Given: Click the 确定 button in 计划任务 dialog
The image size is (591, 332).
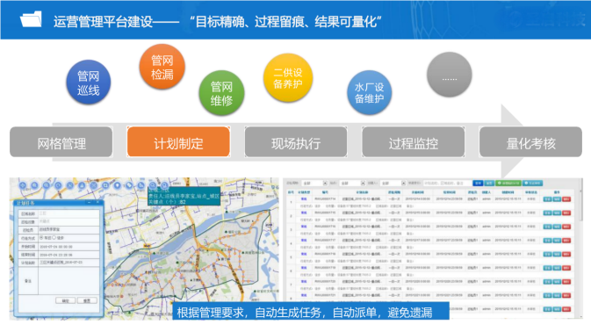Looking at the screenshot, I should pyautogui.click(x=65, y=300).
